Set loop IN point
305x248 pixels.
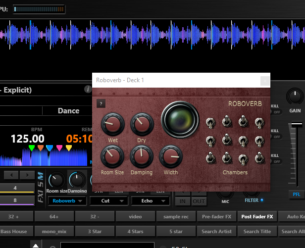click(x=182, y=201)
